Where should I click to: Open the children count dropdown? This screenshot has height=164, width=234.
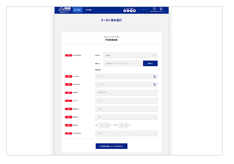point(123,125)
